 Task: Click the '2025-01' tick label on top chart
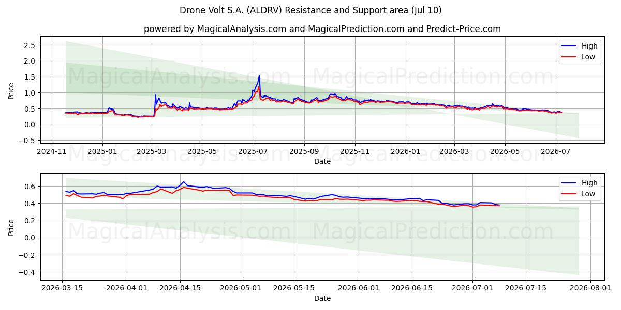click(x=102, y=151)
